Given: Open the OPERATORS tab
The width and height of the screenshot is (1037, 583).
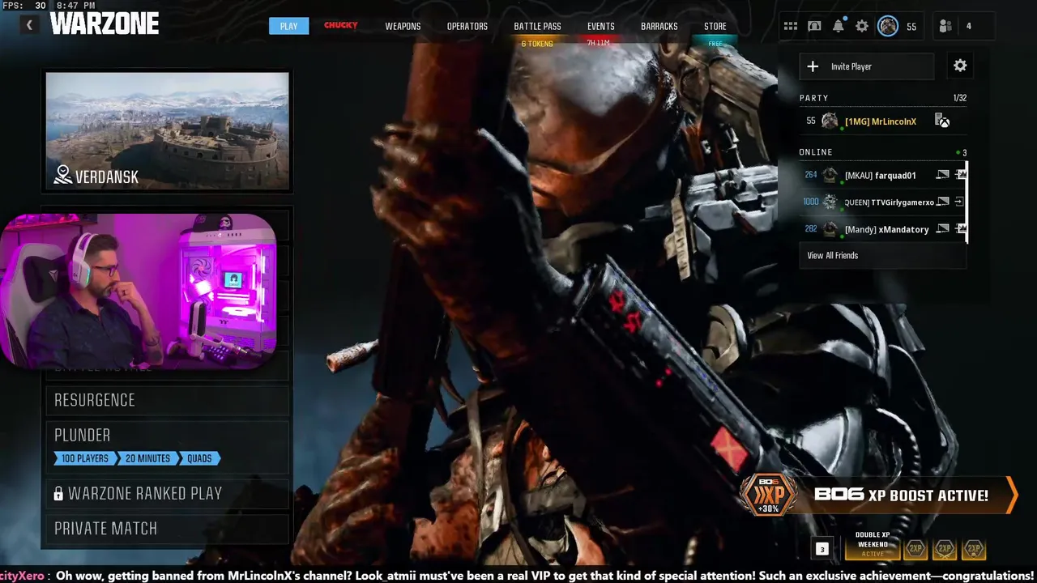Looking at the screenshot, I should (467, 27).
